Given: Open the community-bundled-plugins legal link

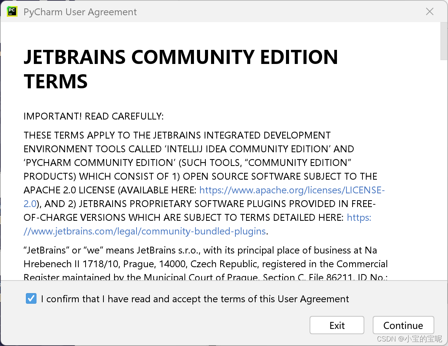Looking at the screenshot, I should 145,231.
